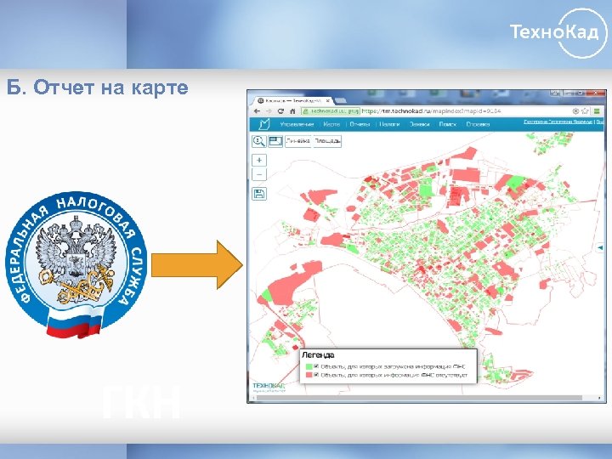612x459 pixels.
Task: Open a new browser tab
Action: (x=340, y=100)
